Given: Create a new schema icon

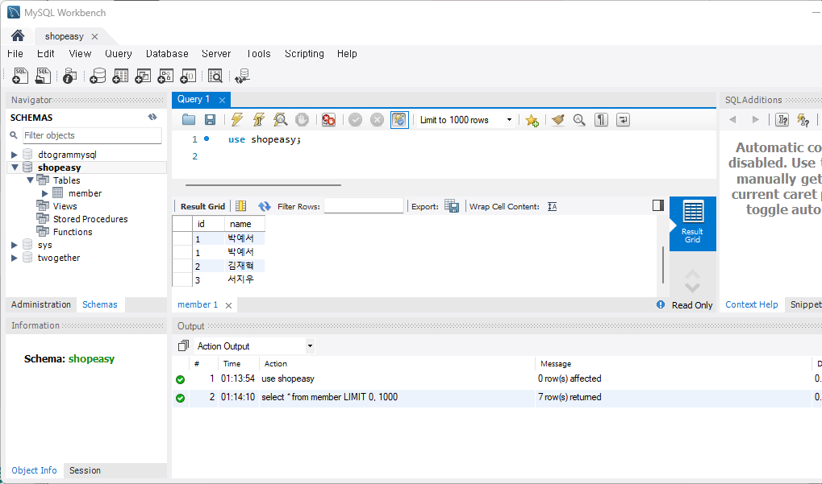Looking at the screenshot, I should (98, 76).
